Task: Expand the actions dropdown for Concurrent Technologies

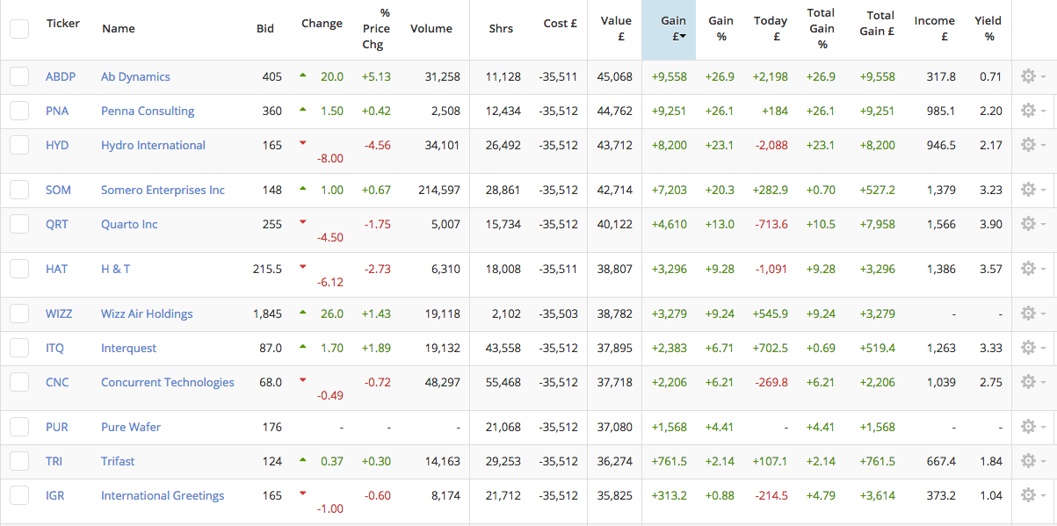Action: (x=1032, y=382)
